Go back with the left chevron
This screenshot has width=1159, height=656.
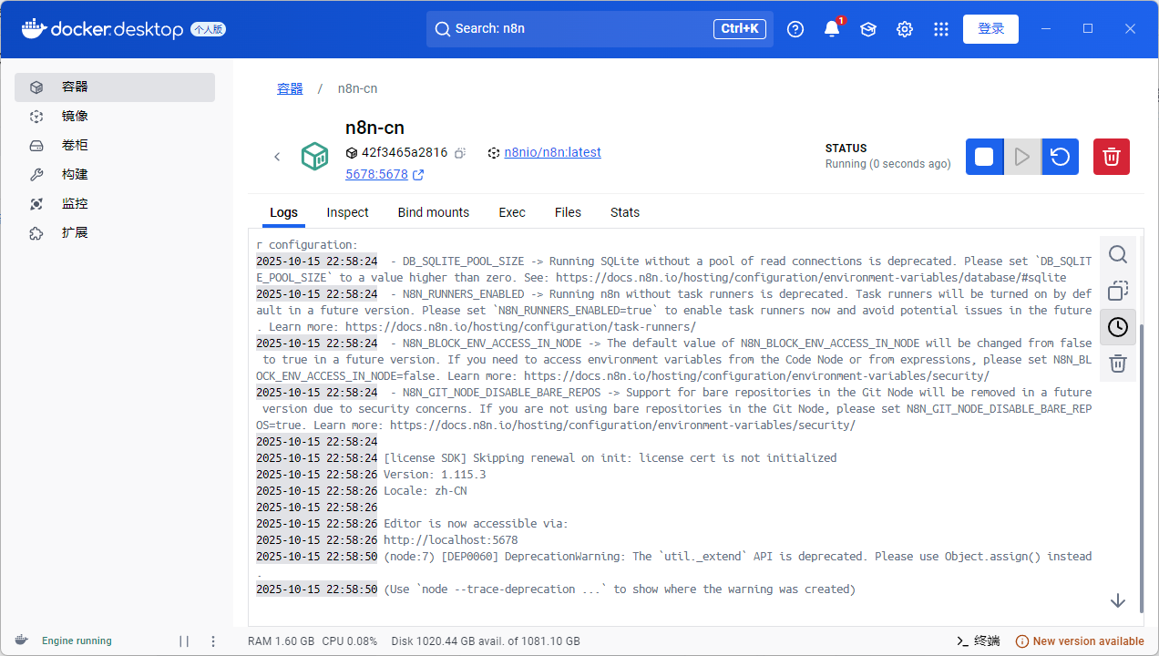[x=277, y=157]
